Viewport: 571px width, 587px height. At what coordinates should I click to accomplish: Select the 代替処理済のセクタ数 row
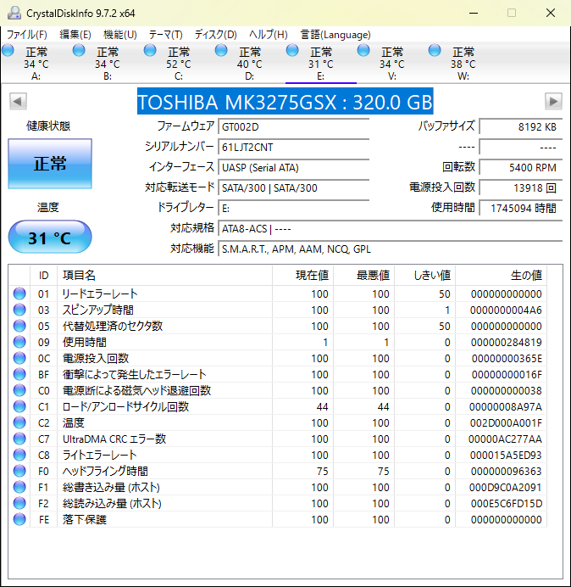112,326
